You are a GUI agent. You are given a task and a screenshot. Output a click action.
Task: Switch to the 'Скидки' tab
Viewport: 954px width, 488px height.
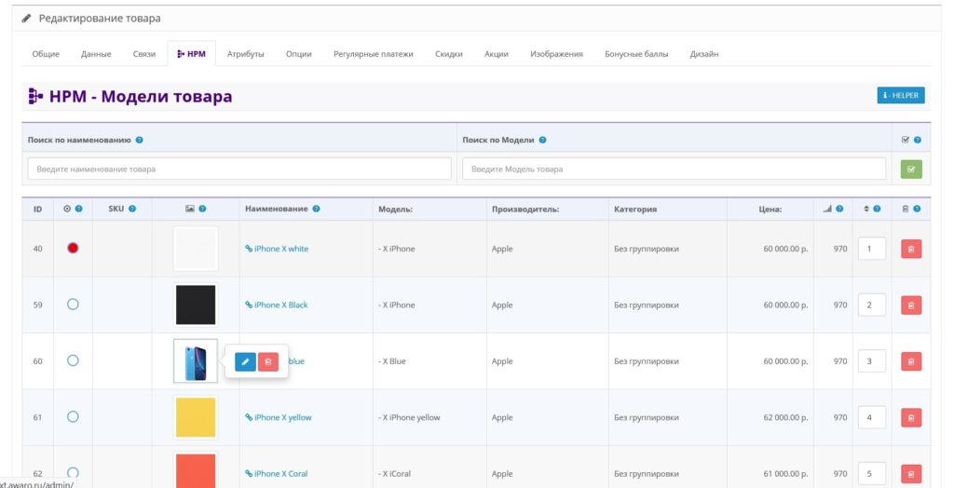tap(449, 53)
